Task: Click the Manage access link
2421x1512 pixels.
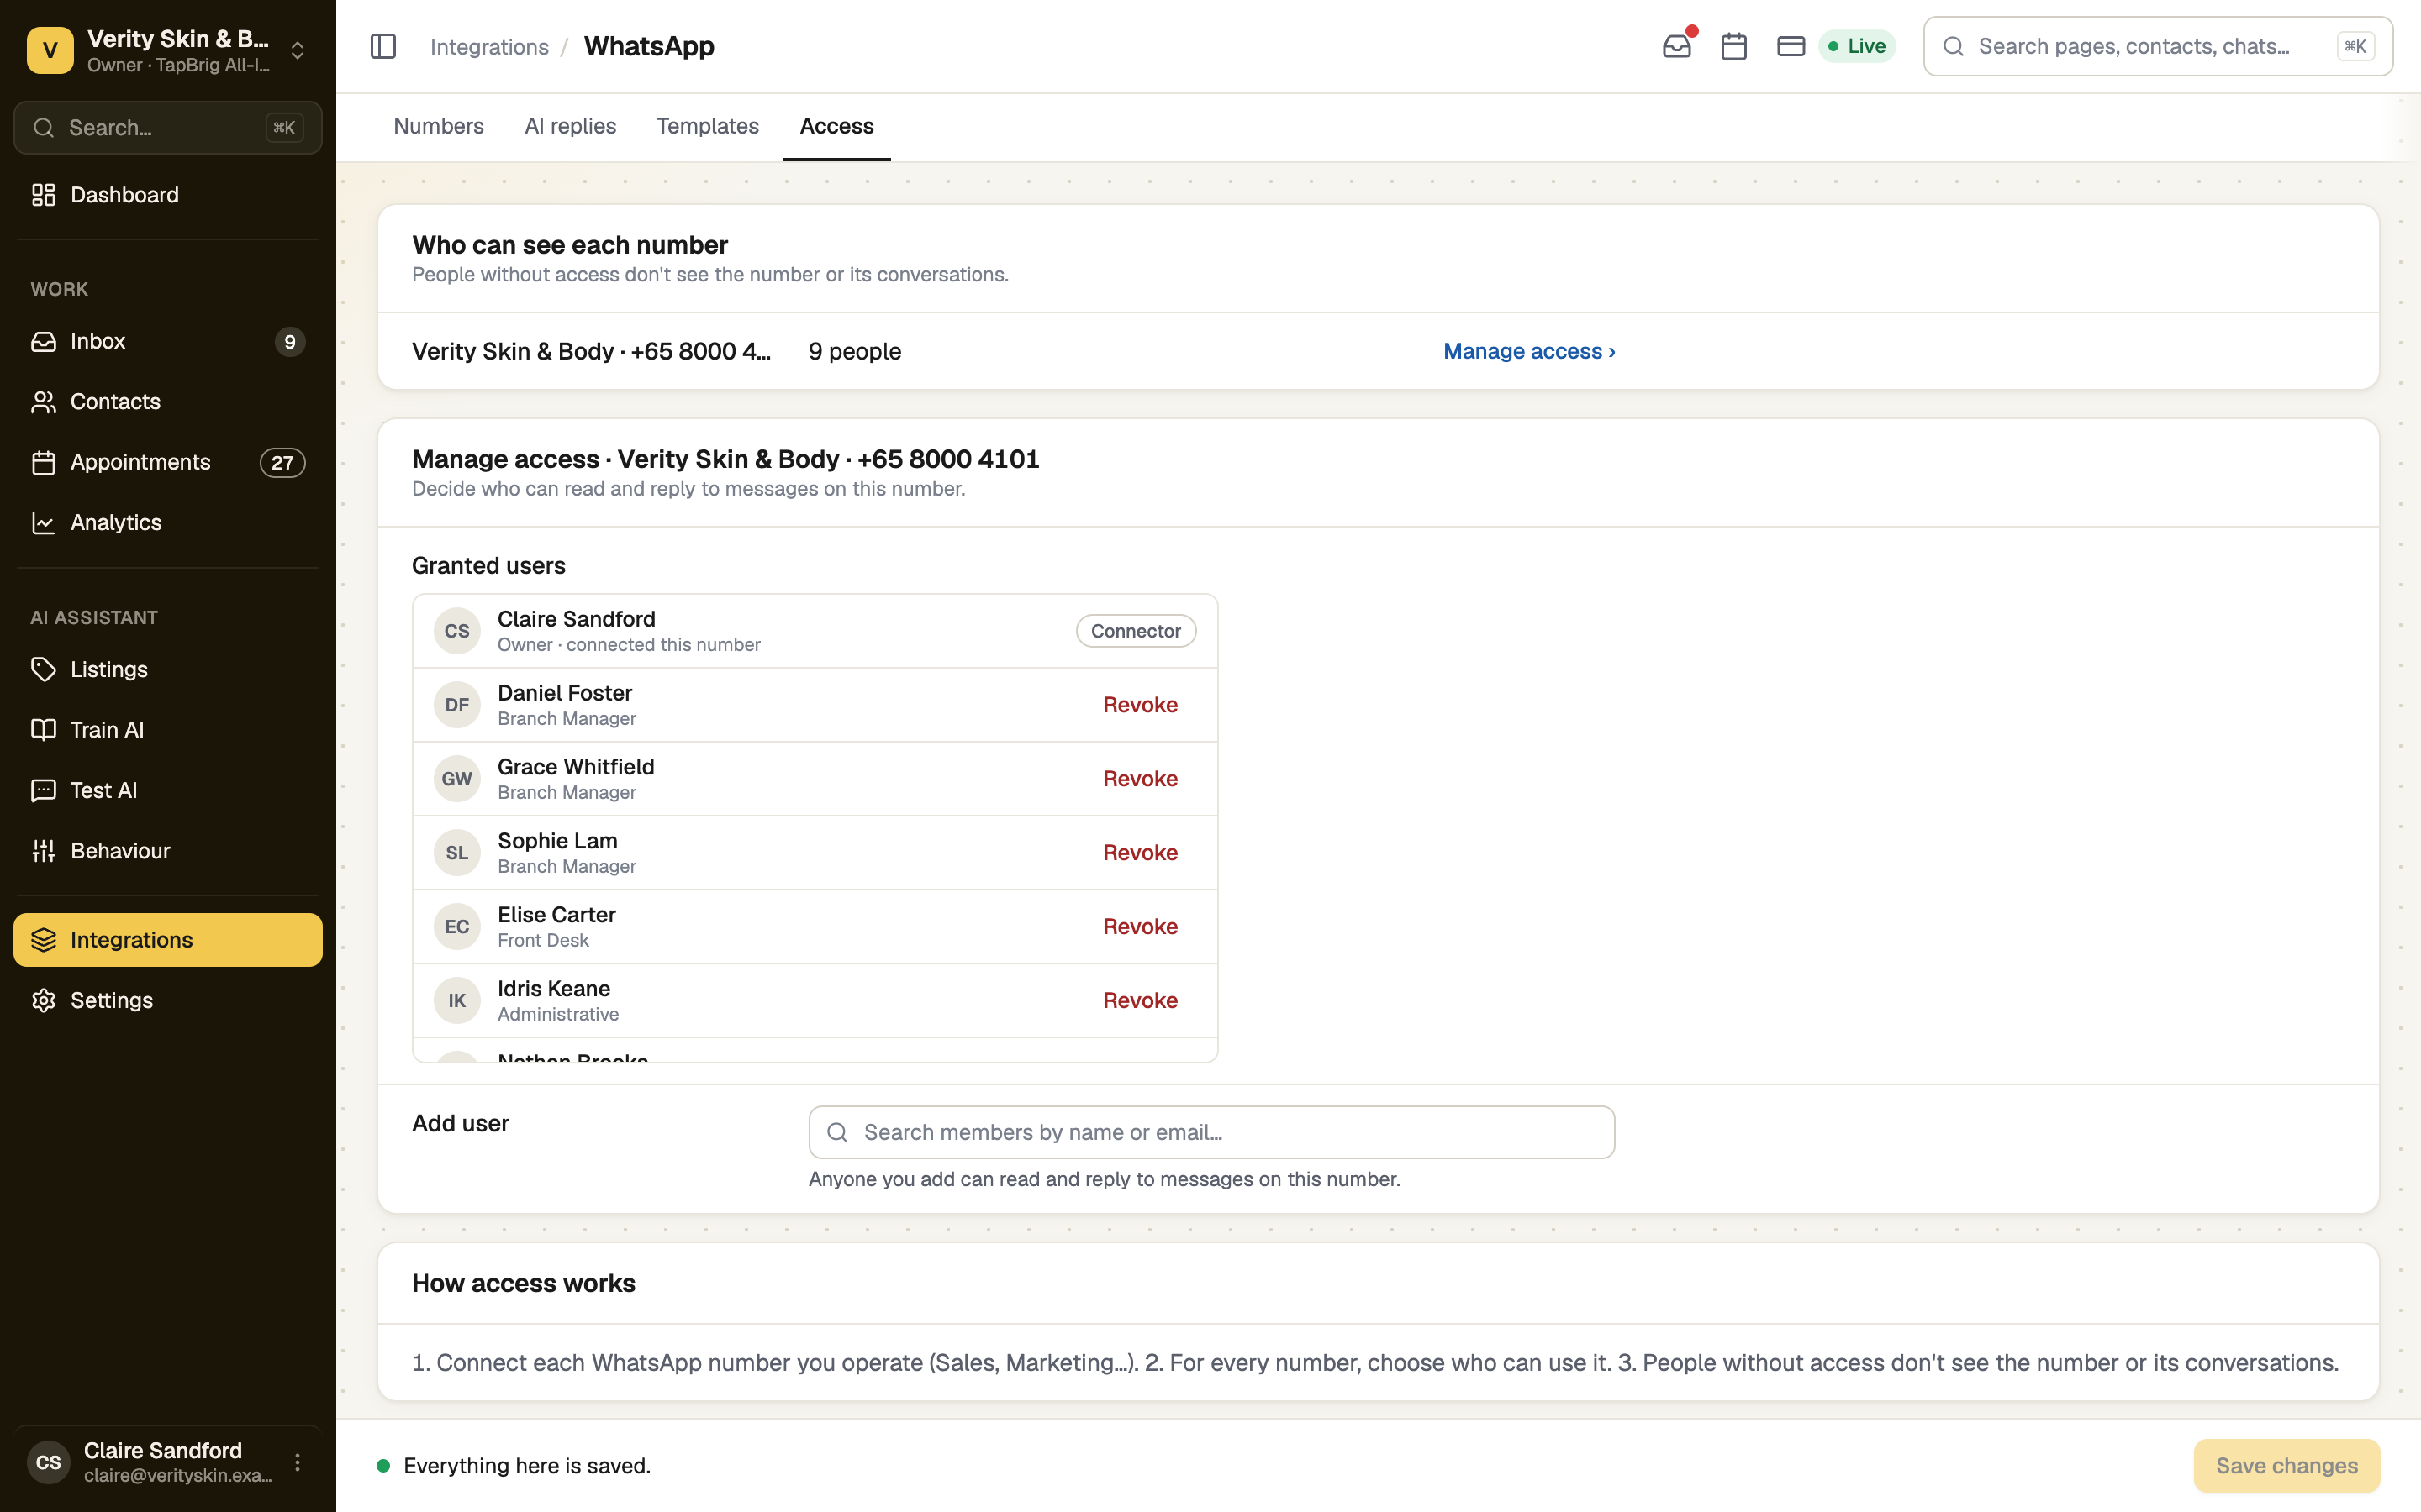Action: click(1528, 351)
